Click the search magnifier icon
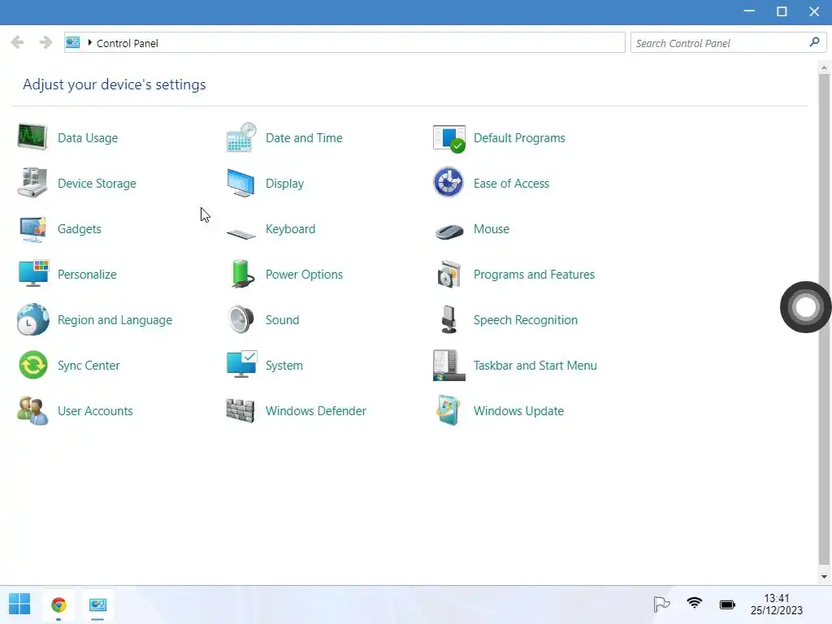The width and height of the screenshot is (832, 624). (814, 42)
